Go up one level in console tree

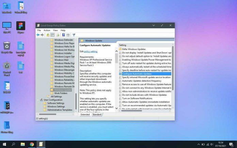coord(48,35)
